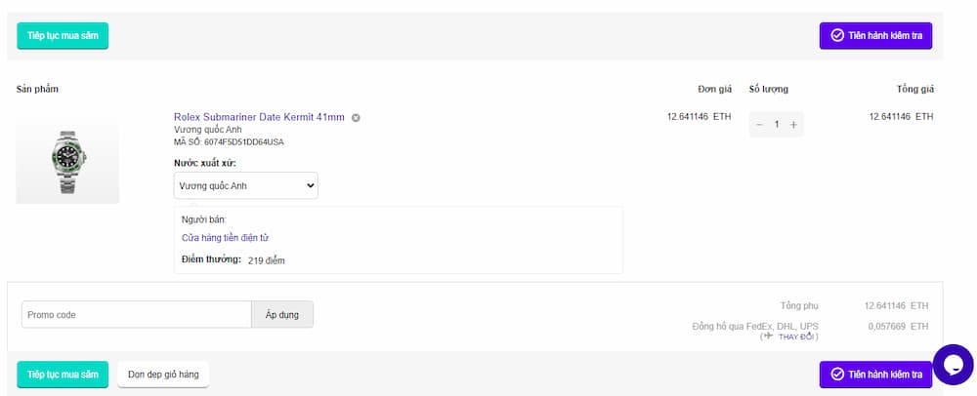Remove the Rolex Submariner from cart
Viewport: 977px width, 396px height.
[x=356, y=118]
